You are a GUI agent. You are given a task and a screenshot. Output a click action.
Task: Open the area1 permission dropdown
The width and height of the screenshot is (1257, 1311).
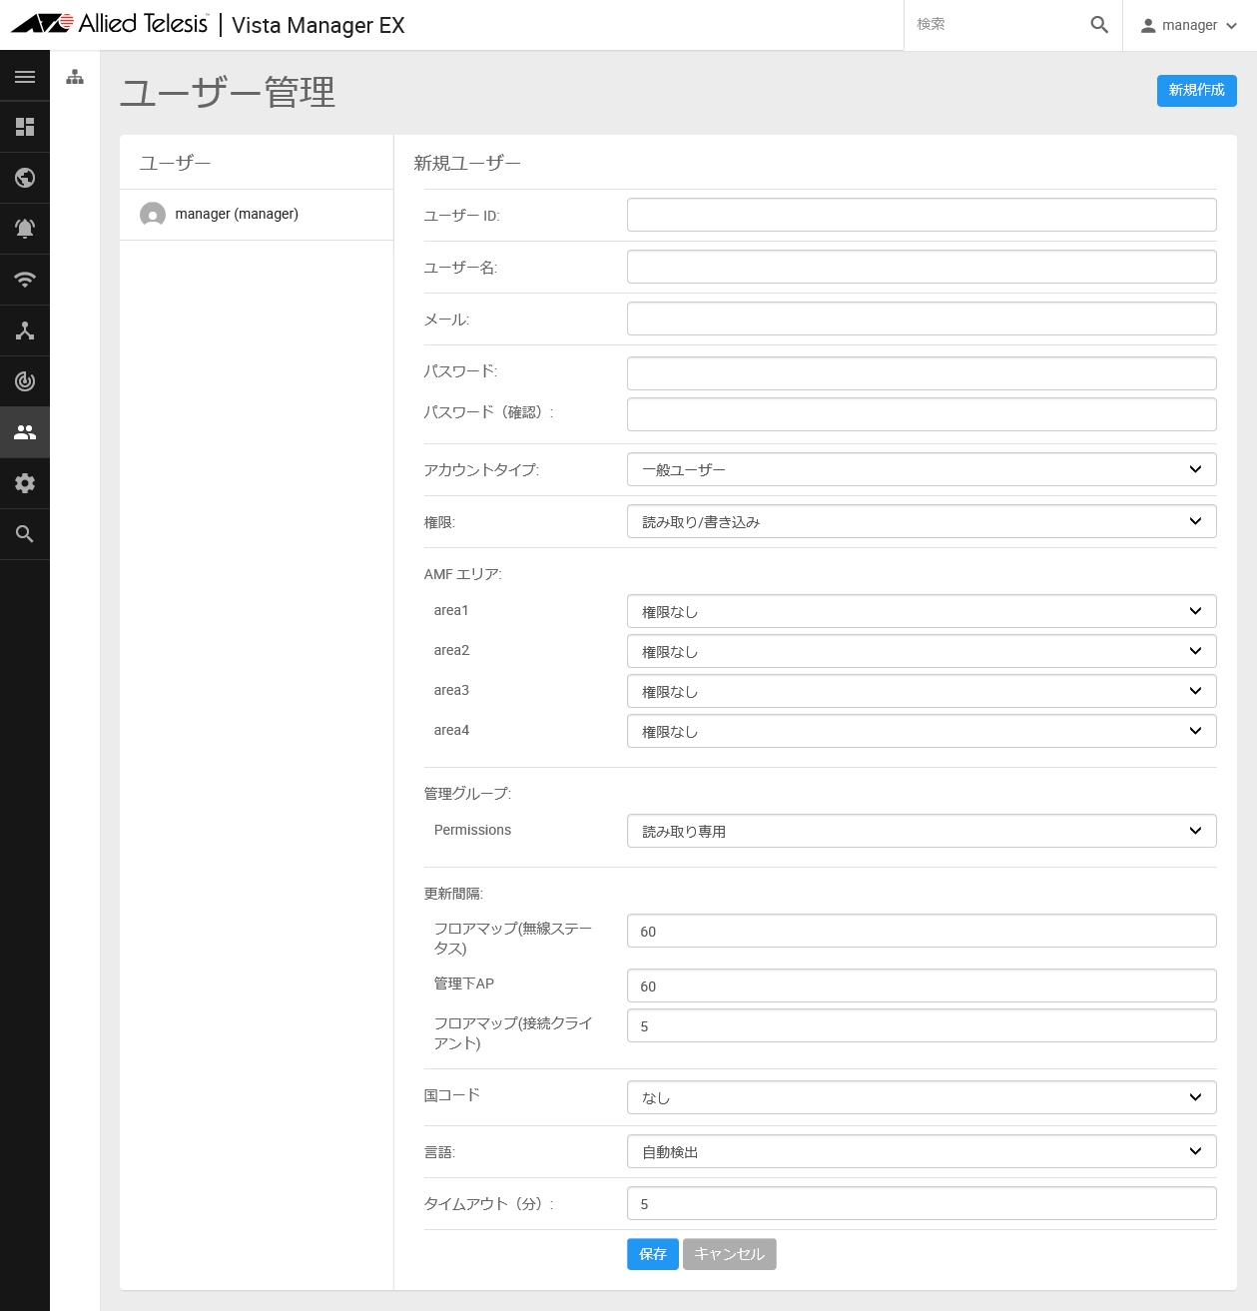[922, 611]
